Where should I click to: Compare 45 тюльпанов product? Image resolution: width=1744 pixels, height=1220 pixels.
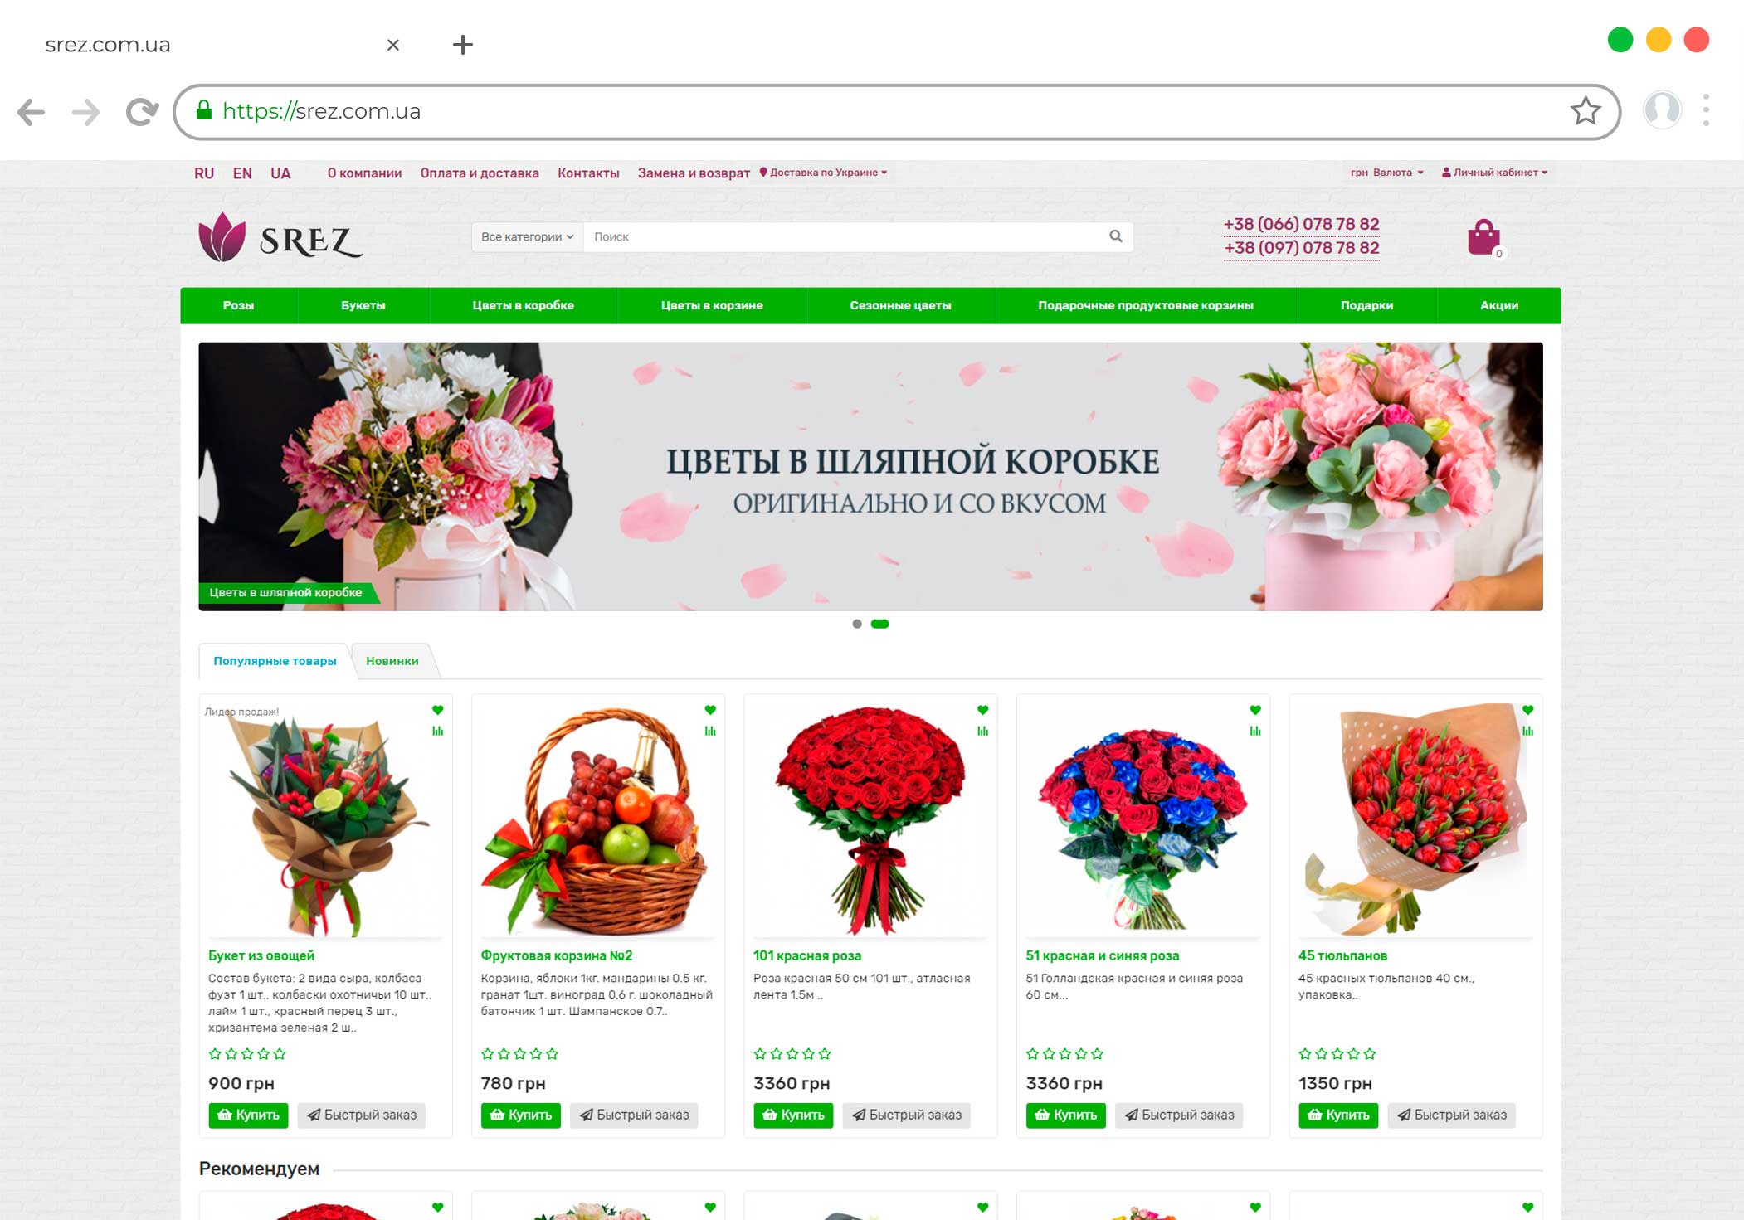click(x=1527, y=731)
